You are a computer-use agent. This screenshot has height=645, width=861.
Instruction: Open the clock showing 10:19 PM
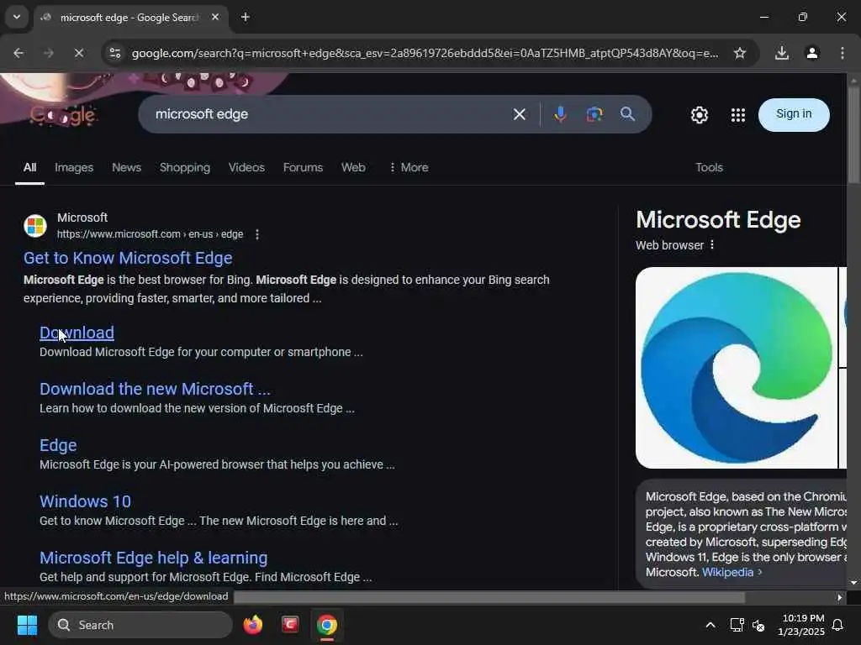pos(801,625)
